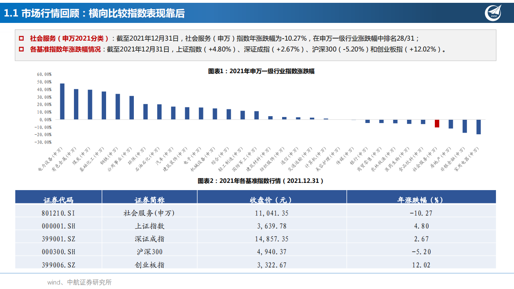Click the 60.00% mark on the vertical axis
Screen dimensions: 514x289
[x=44, y=74]
